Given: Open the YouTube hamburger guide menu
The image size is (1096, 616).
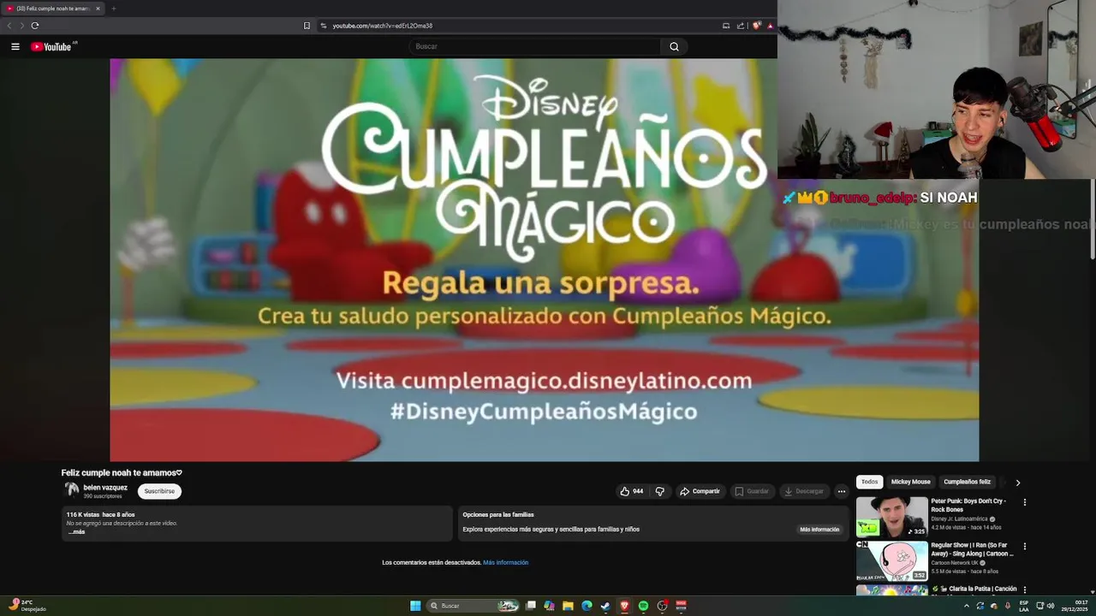Looking at the screenshot, I should pyautogui.click(x=15, y=47).
